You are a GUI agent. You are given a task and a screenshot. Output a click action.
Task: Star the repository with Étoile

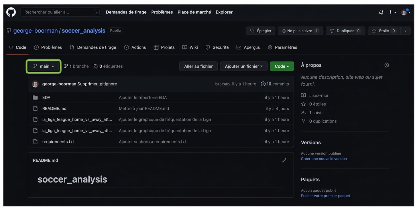[x=384, y=31]
